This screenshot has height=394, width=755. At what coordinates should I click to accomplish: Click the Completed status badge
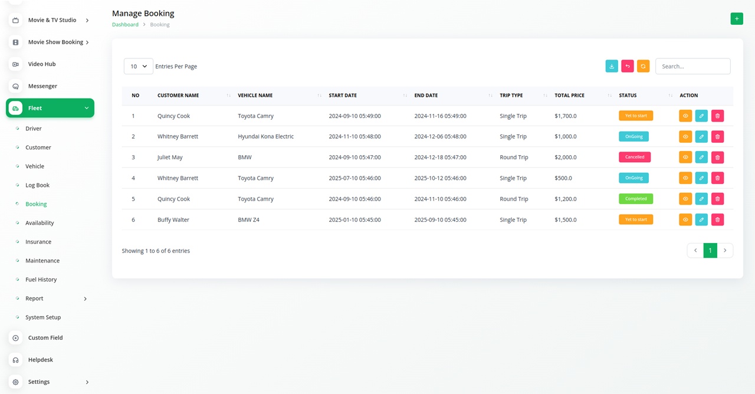pyautogui.click(x=636, y=199)
